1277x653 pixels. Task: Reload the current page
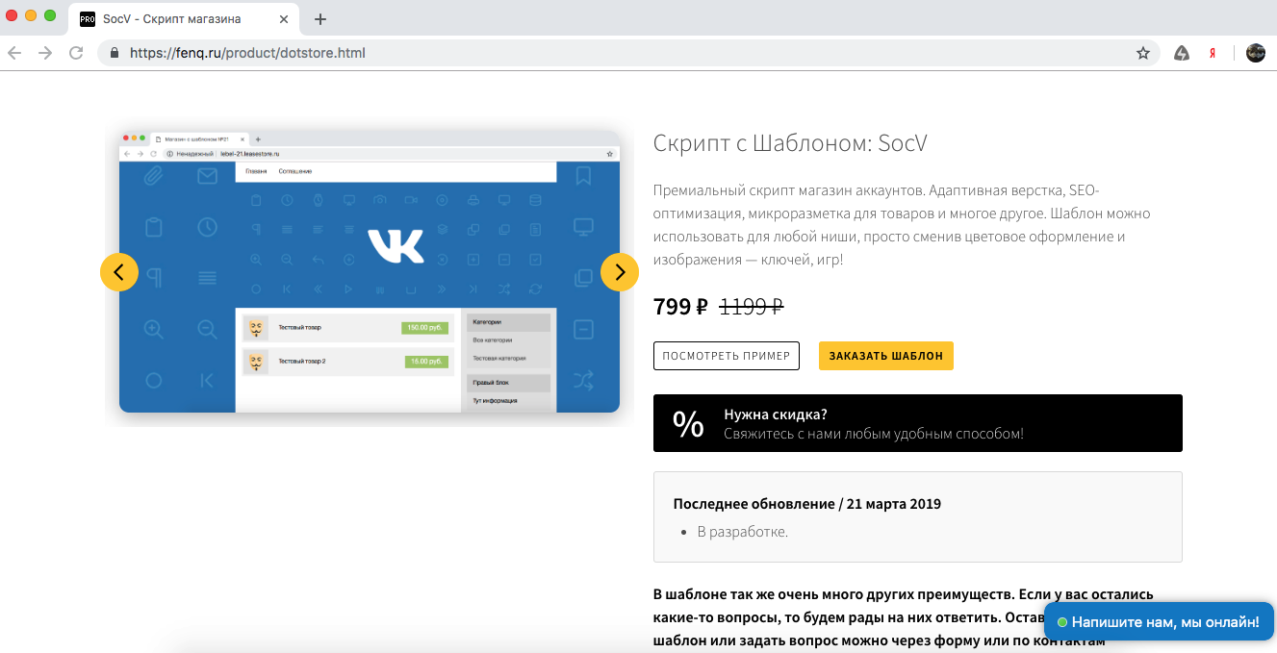click(x=76, y=53)
